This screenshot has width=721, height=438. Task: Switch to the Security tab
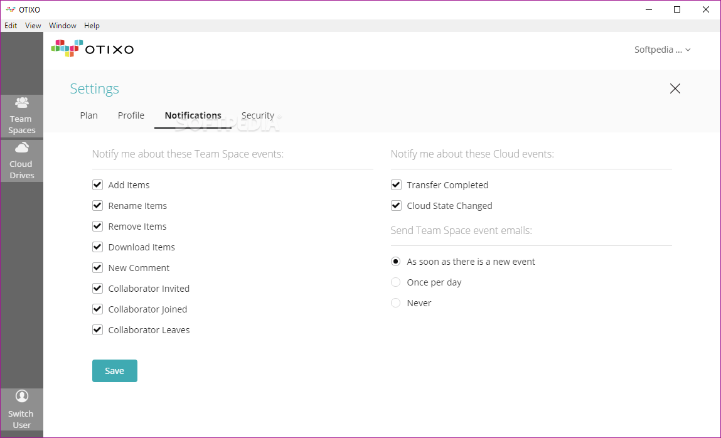tap(258, 115)
